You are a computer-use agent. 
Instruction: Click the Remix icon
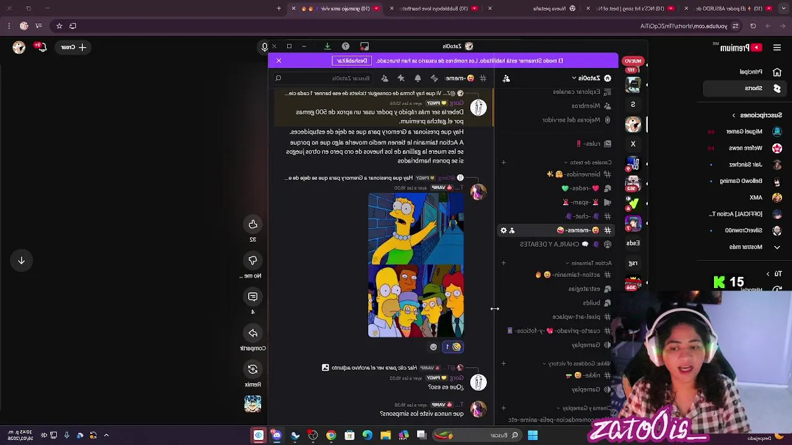click(x=252, y=369)
